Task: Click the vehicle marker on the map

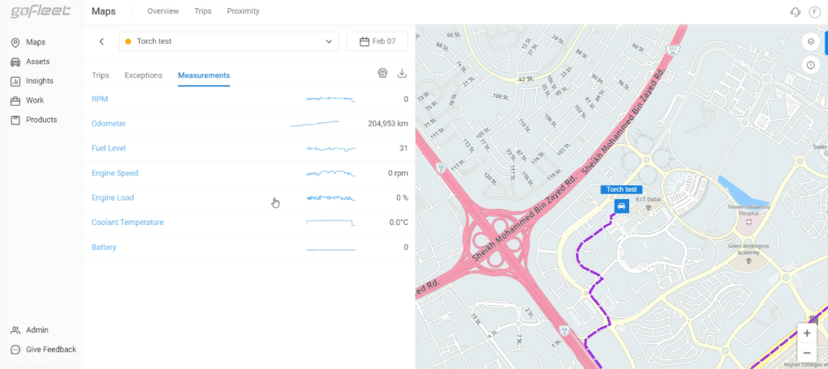Action: [x=621, y=206]
